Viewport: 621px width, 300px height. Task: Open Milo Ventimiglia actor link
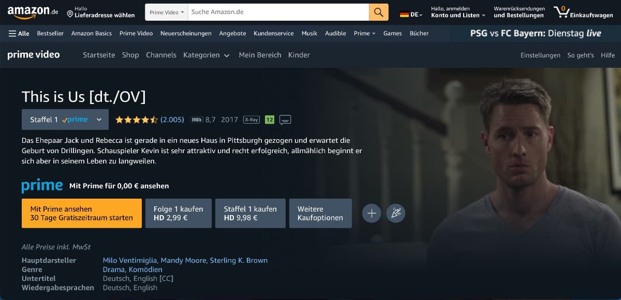click(131, 260)
